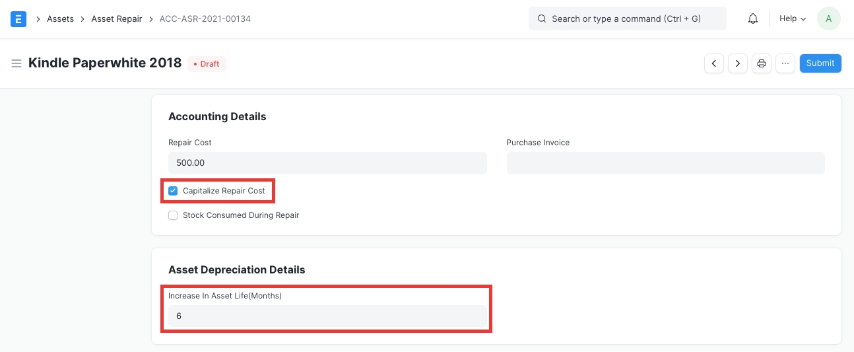Viewport: 854px width, 352px height.
Task: Click the print icon
Action: pyautogui.click(x=762, y=63)
